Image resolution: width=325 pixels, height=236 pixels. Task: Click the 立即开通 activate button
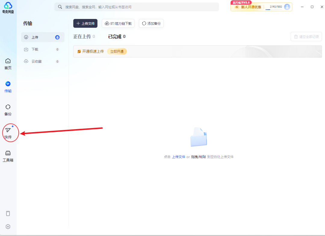(x=117, y=51)
